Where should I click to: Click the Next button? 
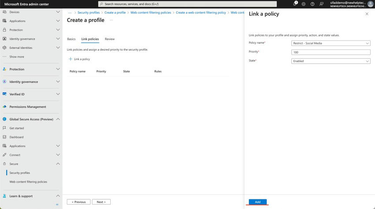pyautogui.click(x=101, y=202)
